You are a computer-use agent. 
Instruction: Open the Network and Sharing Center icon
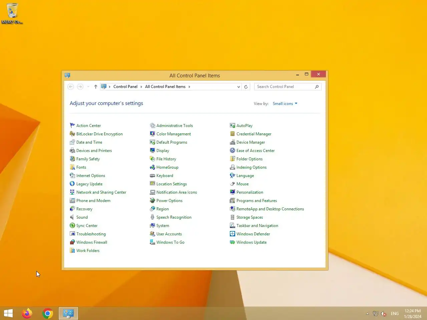(72, 192)
